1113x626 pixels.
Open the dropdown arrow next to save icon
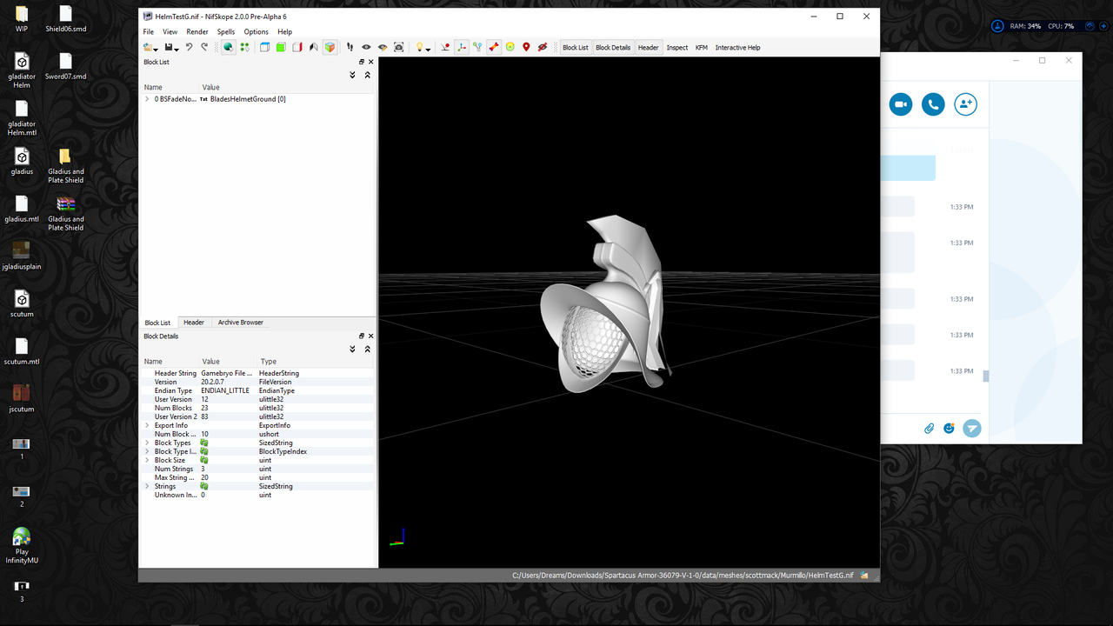(177, 50)
